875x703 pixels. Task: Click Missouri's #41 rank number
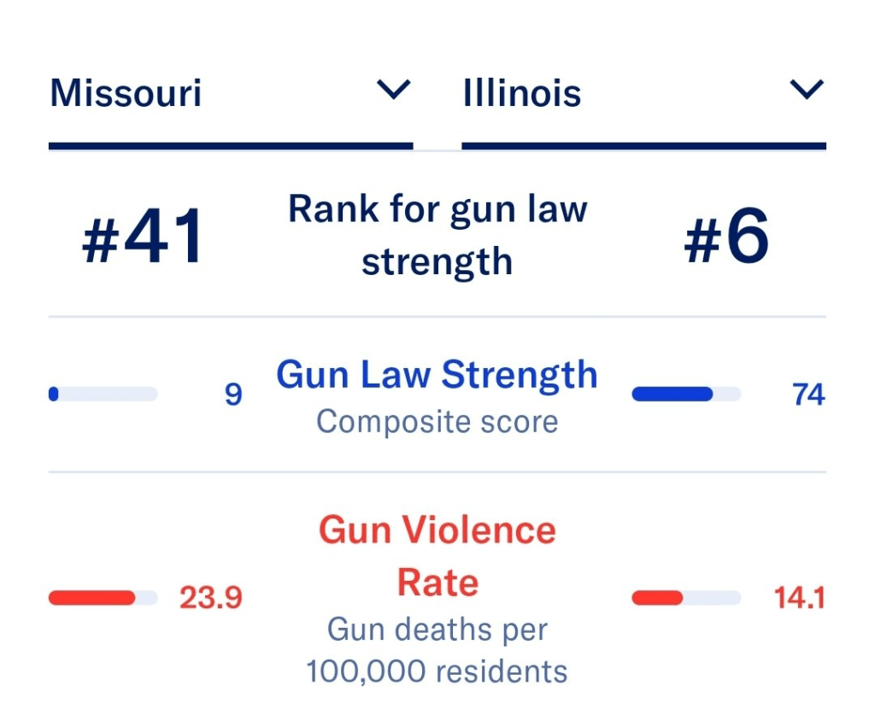[144, 237]
